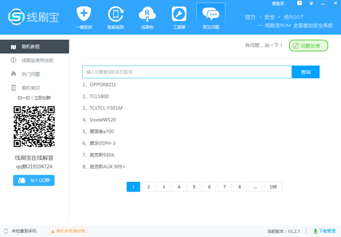Image resolution: width=341 pixels, height=237 pixels.
Task: Go to page 8 of results
Action: point(239,187)
